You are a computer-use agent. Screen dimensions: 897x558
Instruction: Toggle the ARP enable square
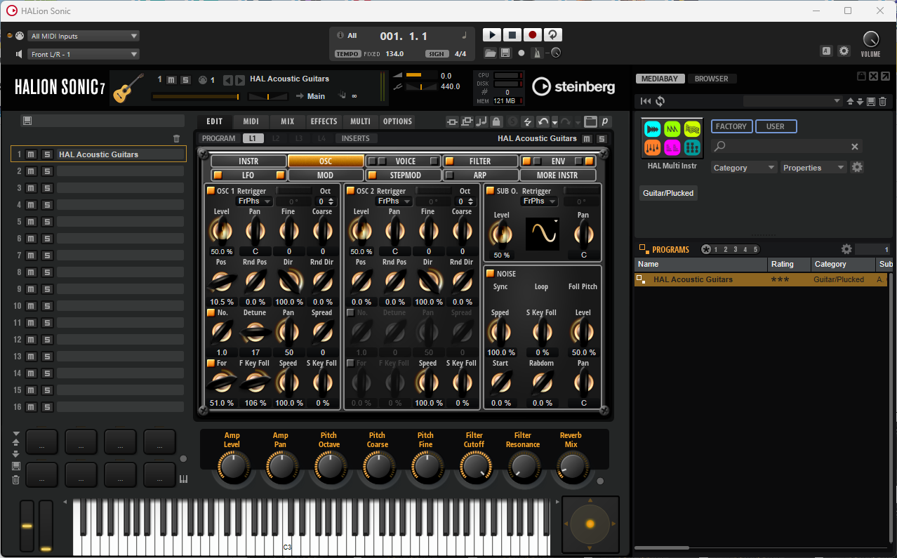click(450, 175)
